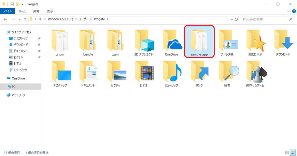
Task: Expand address bar history dropdown
Action: [x=232, y=19]
